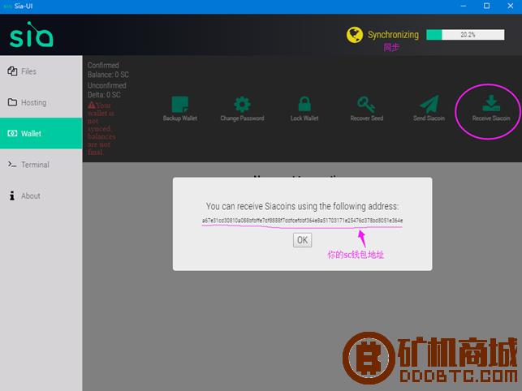Screen dimensions: 522x391
Task: Switch to the Hosting tab
Action: (x=41, y=102)
